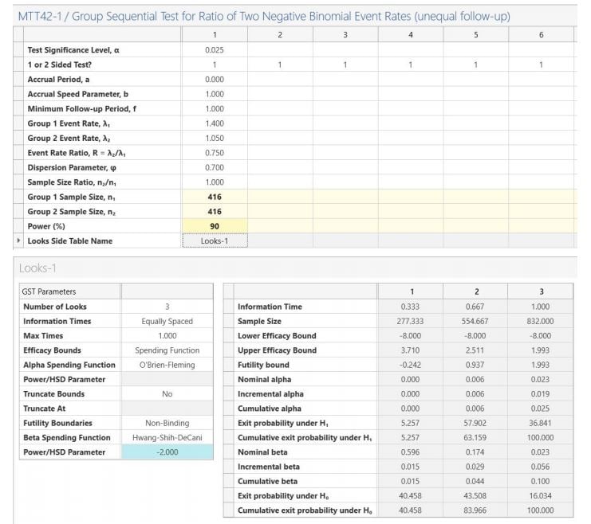The height and width of the screenshot is (524, 591).
Task: Select the Incremental alpha row label
Action: tap(270, 393)
